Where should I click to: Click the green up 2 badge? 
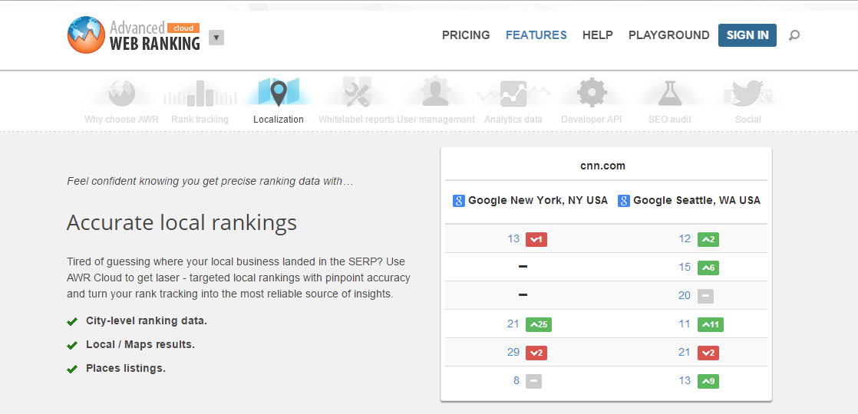(708, 239)
